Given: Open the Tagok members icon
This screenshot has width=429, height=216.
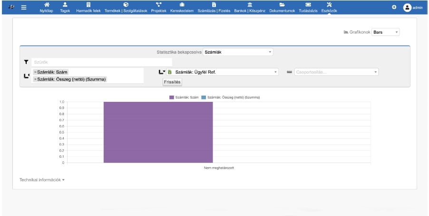Looking at the screenshot, I should [x=65, y=5].
